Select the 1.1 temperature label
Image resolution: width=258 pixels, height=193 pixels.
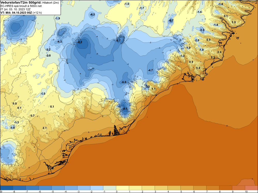coord(153,89)
